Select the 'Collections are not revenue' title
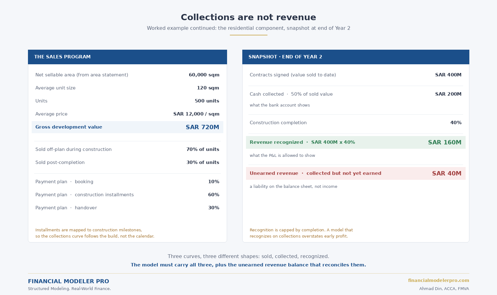This screenshot has height=295, width=497. 248,17
